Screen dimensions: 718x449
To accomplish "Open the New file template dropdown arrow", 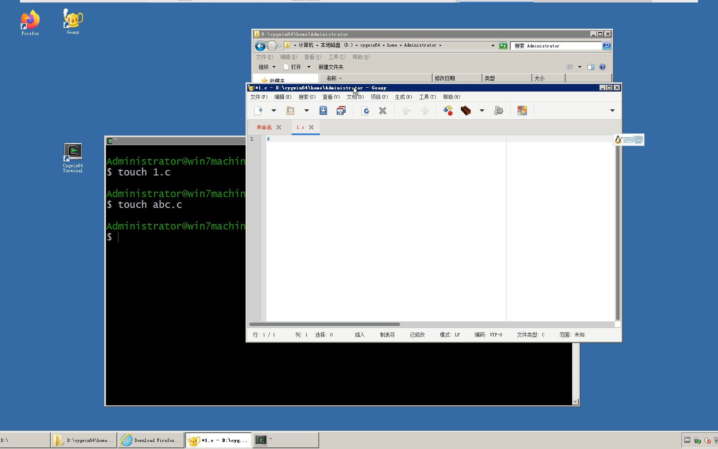I will [273, 111].
